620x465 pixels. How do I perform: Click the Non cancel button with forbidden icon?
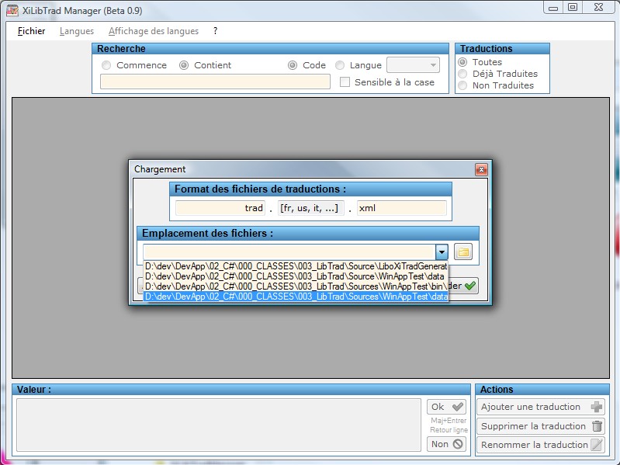pyautogui.click(x=446, y=444)
